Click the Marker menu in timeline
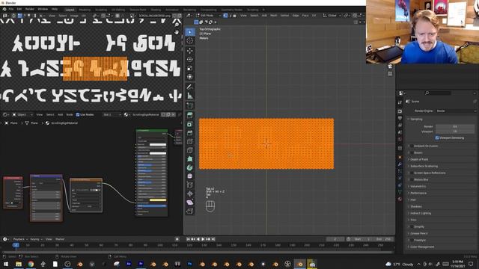Image resolution: width=479 pixels, height=269 pixels. (x=60, y=239)
